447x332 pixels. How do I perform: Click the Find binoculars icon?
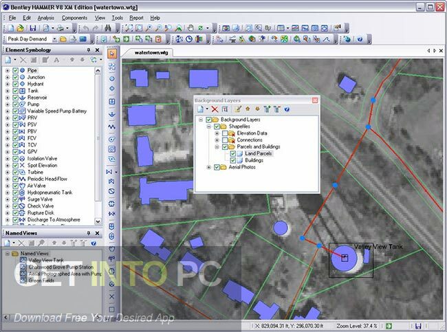(108, 28)
